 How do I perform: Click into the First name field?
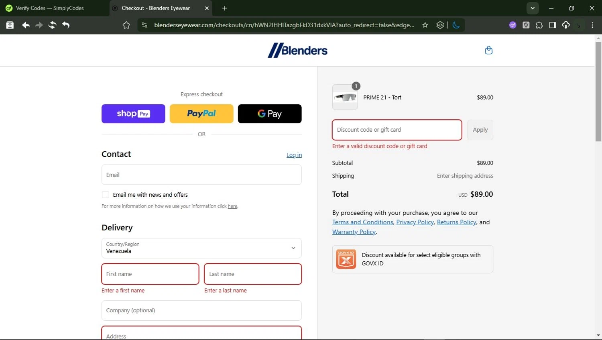point(150,274)
